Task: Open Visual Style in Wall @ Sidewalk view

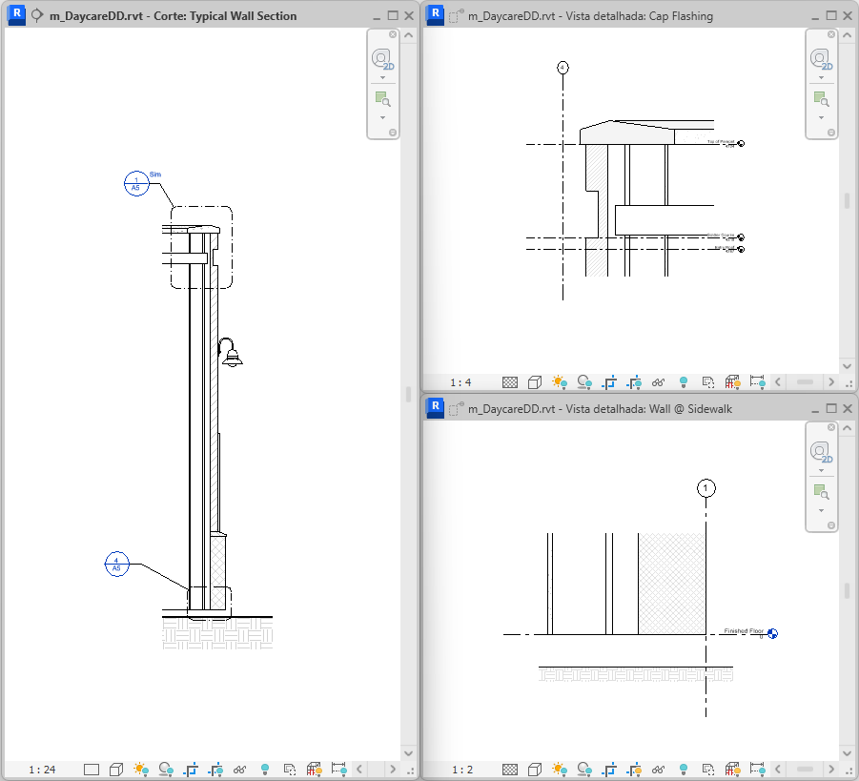Action: [x=535, y=770]
